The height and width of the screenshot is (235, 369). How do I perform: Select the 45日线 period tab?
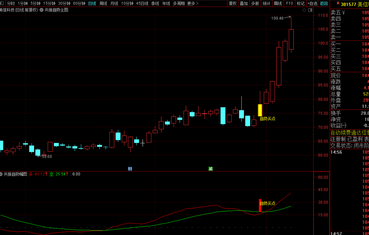point(142,3)
